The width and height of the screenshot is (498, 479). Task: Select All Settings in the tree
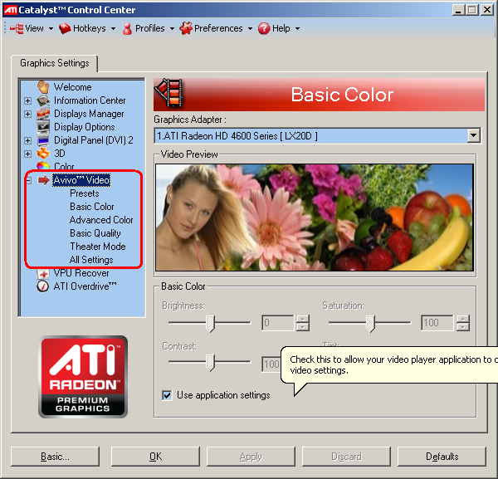click(91, 260)
